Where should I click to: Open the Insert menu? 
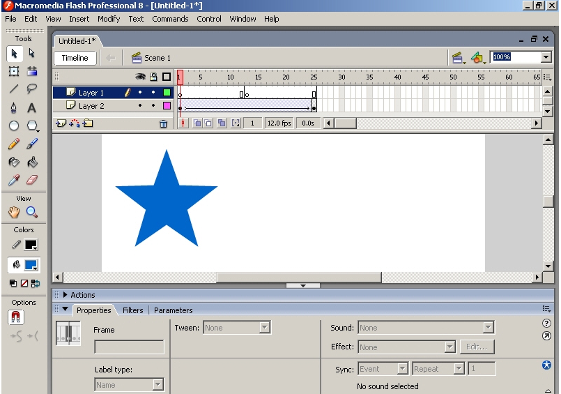[x=79, y=19]
